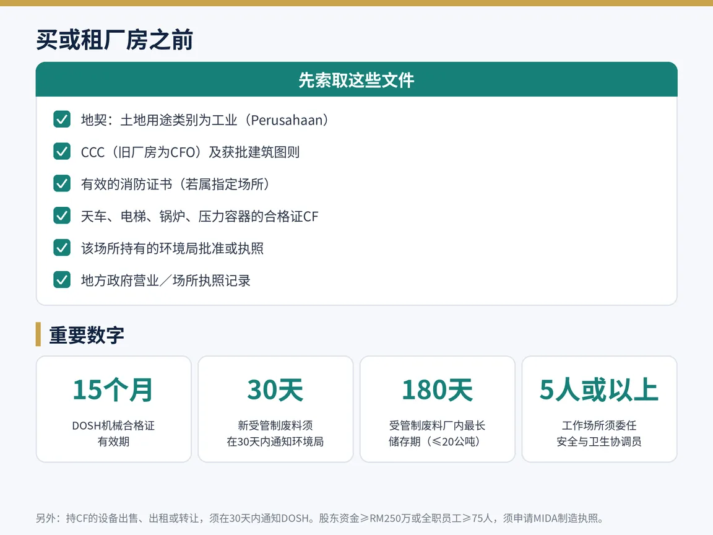Click the large 30天 figure
The width and height of the screenshot is (713, 535).
[x=275, y=390]
